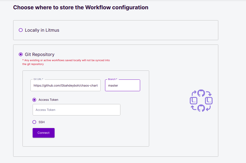Screen dimensions: 246x163
Task: Click the red unsynced-workflows warning note
Action: pos(66,62)
